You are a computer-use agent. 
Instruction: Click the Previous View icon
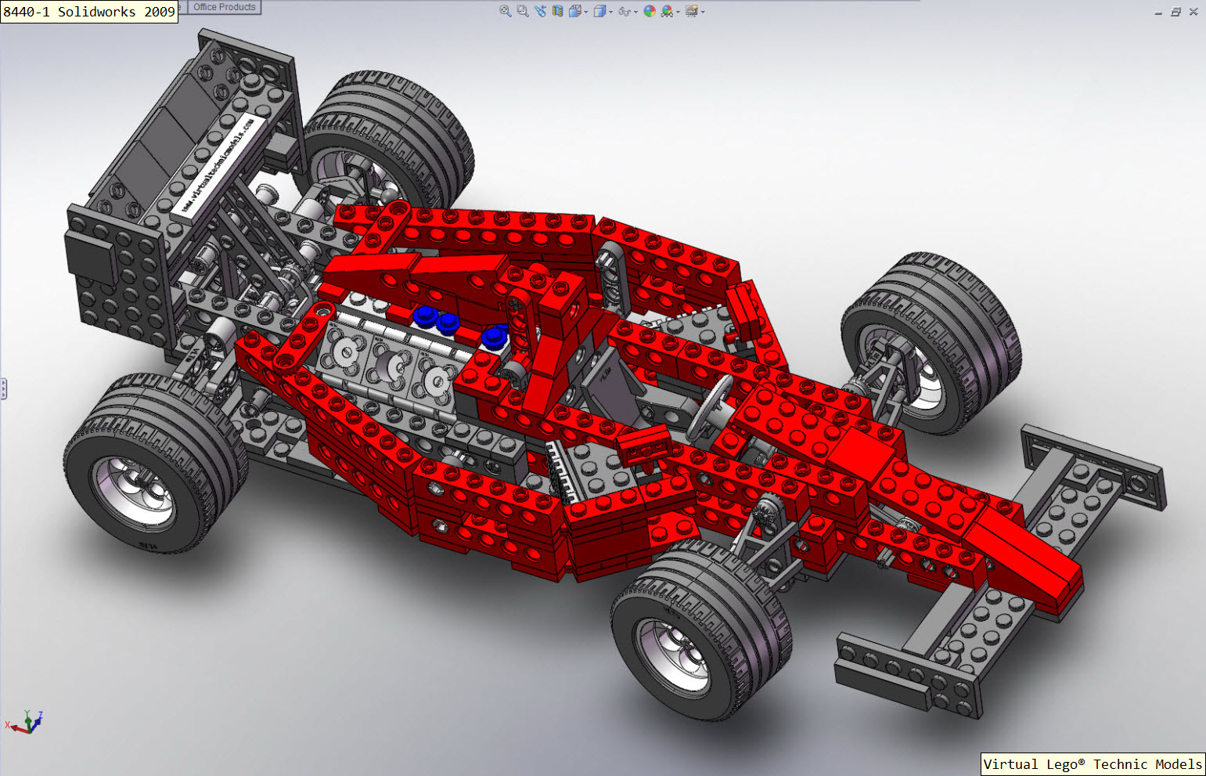pos(540,11)
